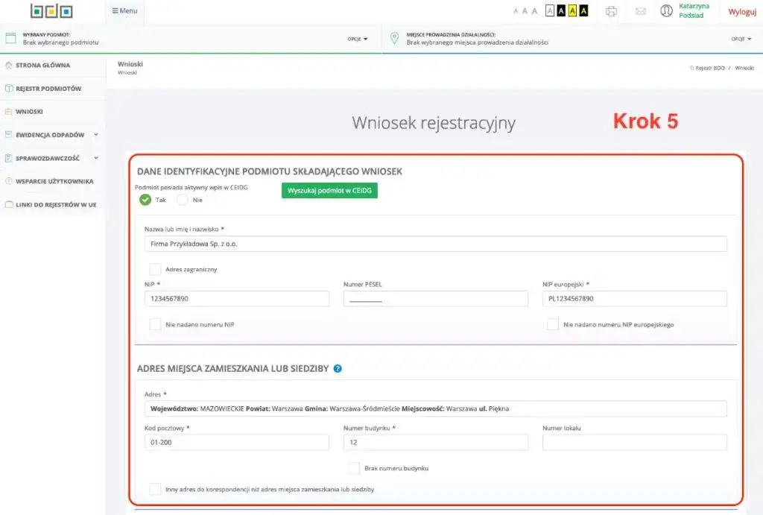The image size is (763, 515).
Task: Click the user profile avatar icon
Action: click(666, 10)
